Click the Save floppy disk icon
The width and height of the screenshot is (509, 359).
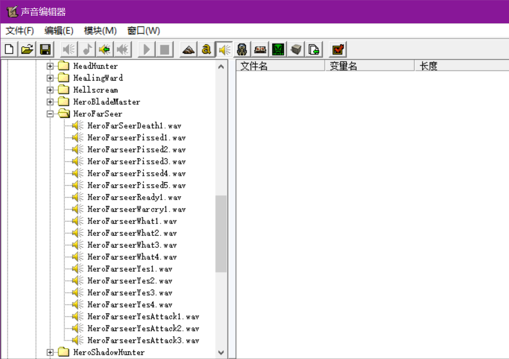(x=45, y=49)
